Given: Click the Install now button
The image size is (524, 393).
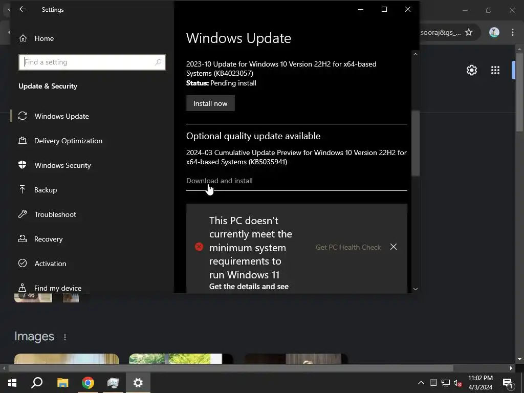Looking at the screenshot, I should click(210, 103).
